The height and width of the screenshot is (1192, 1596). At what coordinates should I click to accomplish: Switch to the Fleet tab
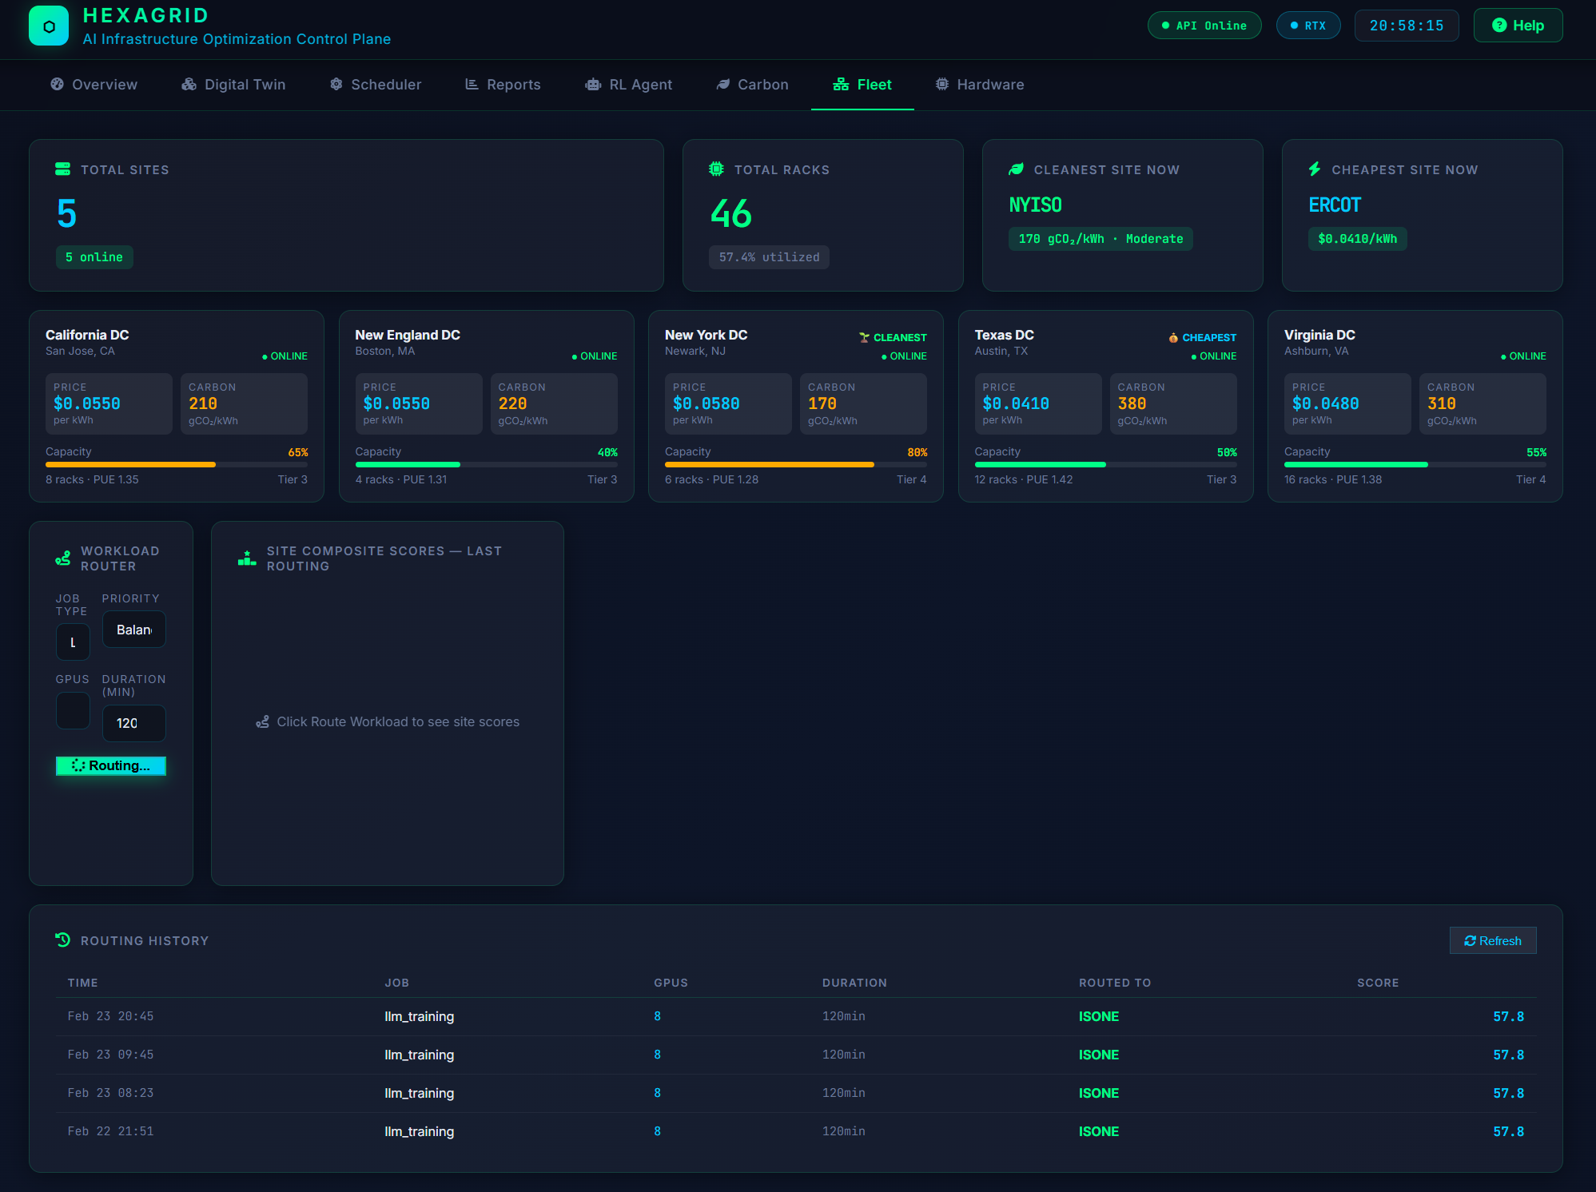pos(863,84)
